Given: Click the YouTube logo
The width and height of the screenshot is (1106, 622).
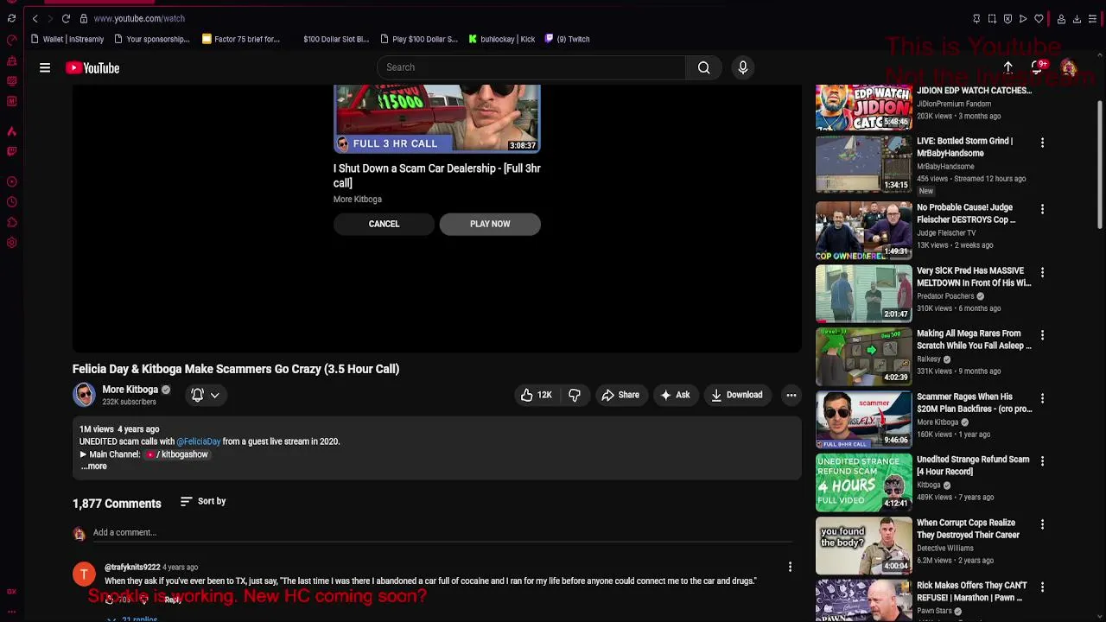Looking at the screenshot, I should coord(92,68).
